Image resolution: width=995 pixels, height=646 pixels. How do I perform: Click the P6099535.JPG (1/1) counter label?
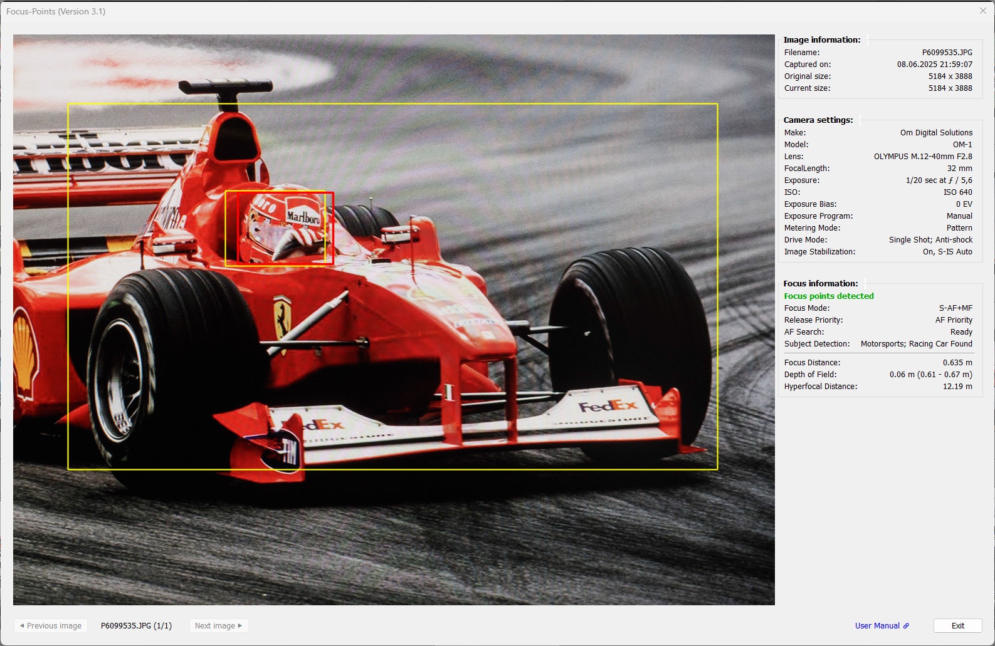136,625
